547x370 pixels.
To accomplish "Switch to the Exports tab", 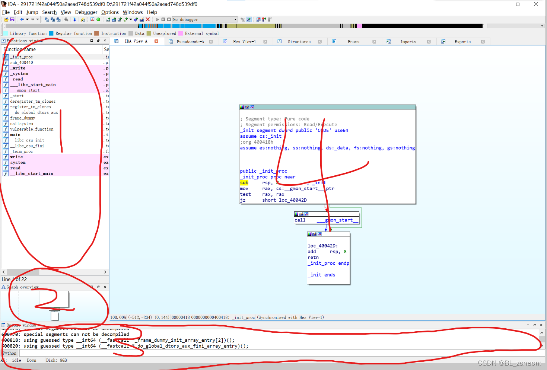I will (x=462, y=42).
